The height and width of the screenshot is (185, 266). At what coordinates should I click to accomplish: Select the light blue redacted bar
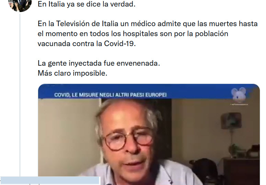point(50,181)
